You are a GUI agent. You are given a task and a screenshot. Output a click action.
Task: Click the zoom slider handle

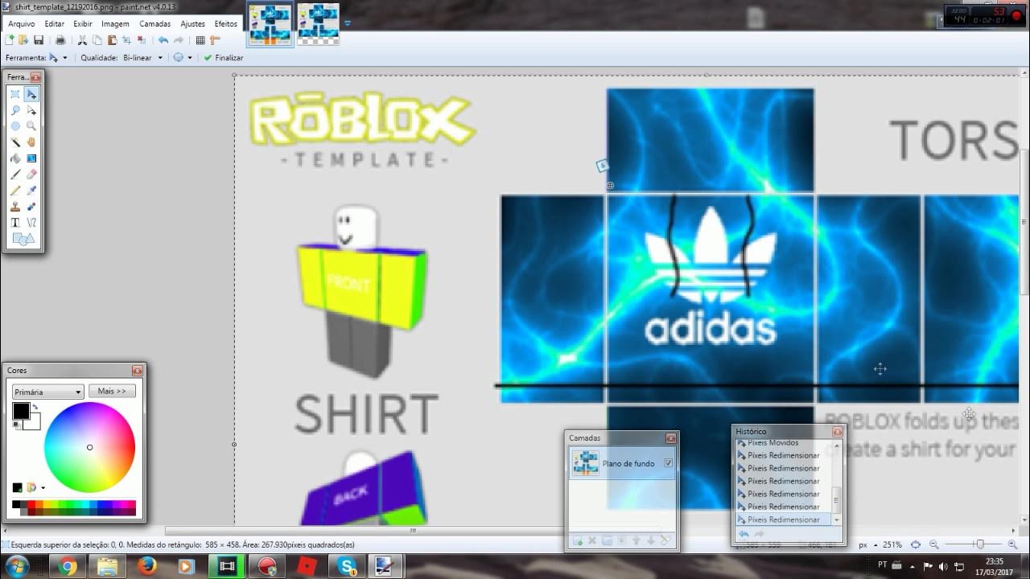979,544
